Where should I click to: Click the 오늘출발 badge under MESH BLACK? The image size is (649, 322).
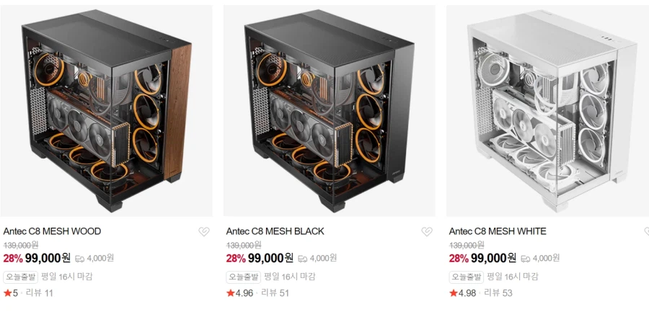point(244,277)
